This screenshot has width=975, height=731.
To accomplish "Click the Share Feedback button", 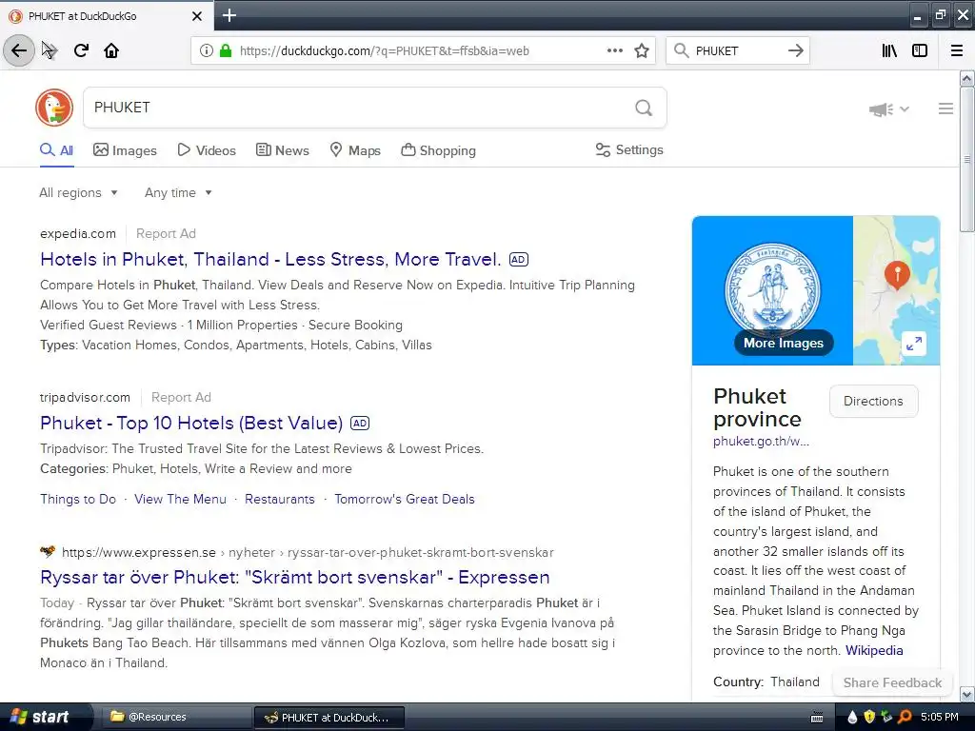I will (892, 682).
